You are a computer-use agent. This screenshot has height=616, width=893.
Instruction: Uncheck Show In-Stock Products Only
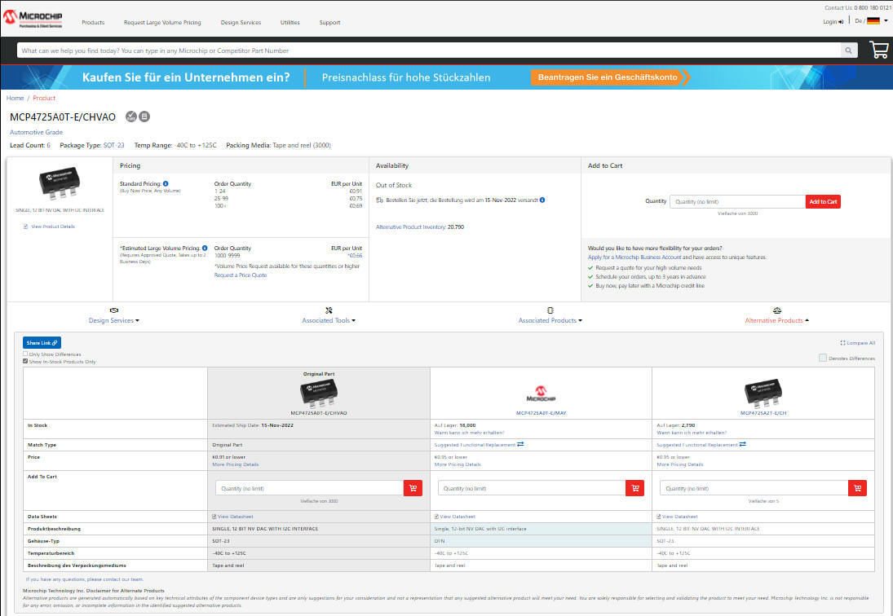point(25,361)
